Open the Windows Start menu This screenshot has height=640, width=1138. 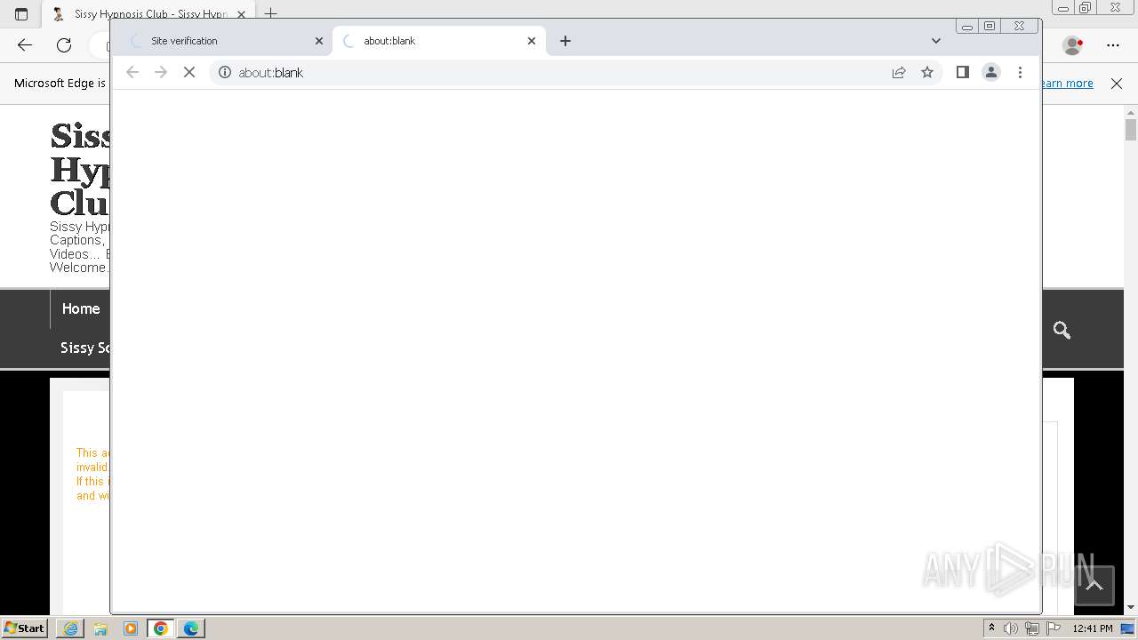pyautogui.click(x=25, y=628)
